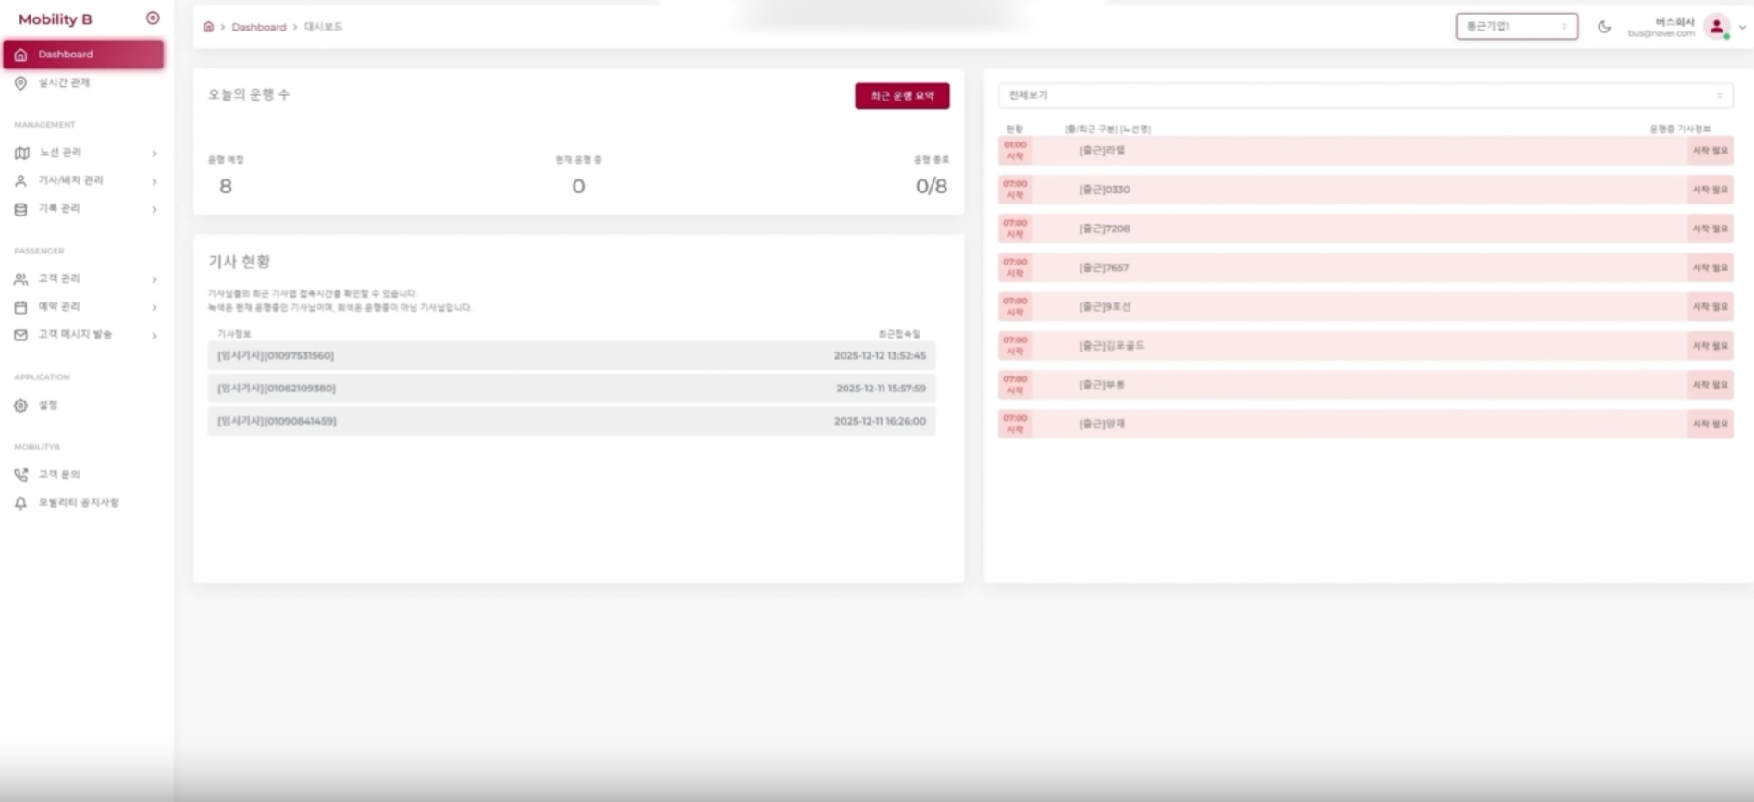Click 시작 필요 for the [출근]김포골드 route

[1710, 346]
